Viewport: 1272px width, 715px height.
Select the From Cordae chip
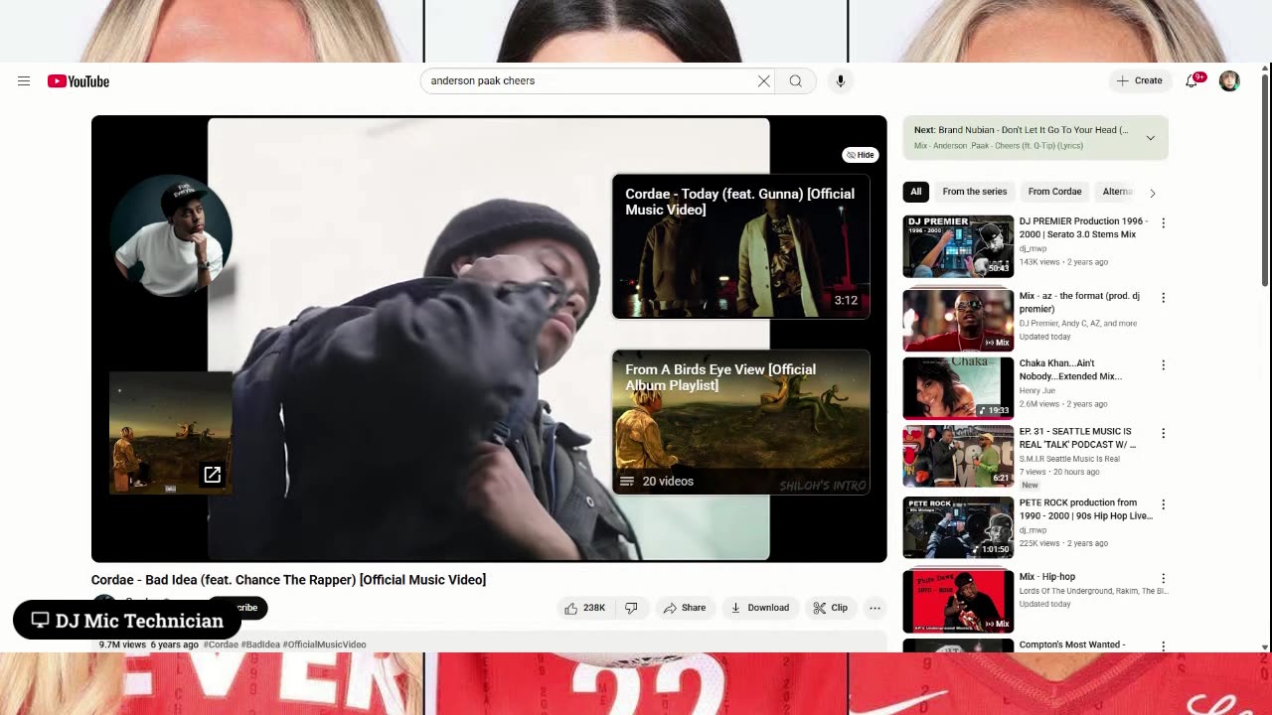coord(1054,192)
